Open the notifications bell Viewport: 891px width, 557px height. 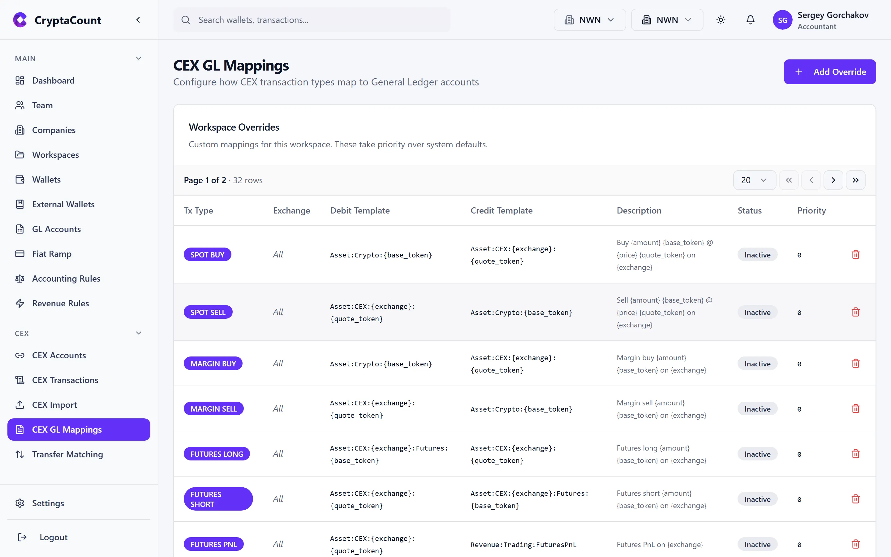(x=750, y=19)
